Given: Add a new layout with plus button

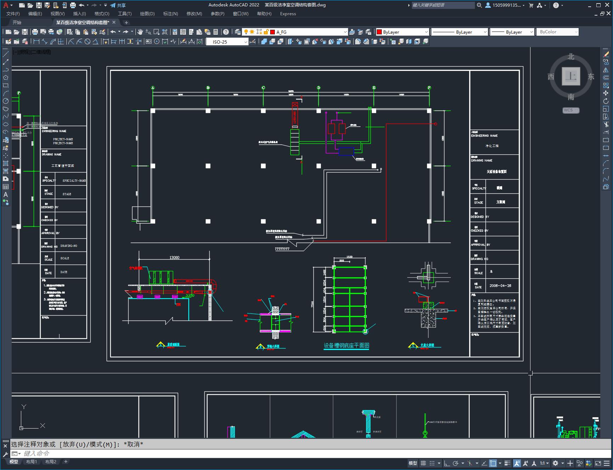Looking at the screenshot, I should (x=66, y=462).
